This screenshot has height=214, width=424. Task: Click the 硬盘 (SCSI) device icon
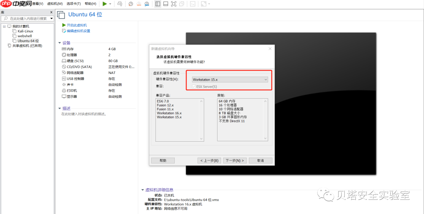click(x=64, y=61)
